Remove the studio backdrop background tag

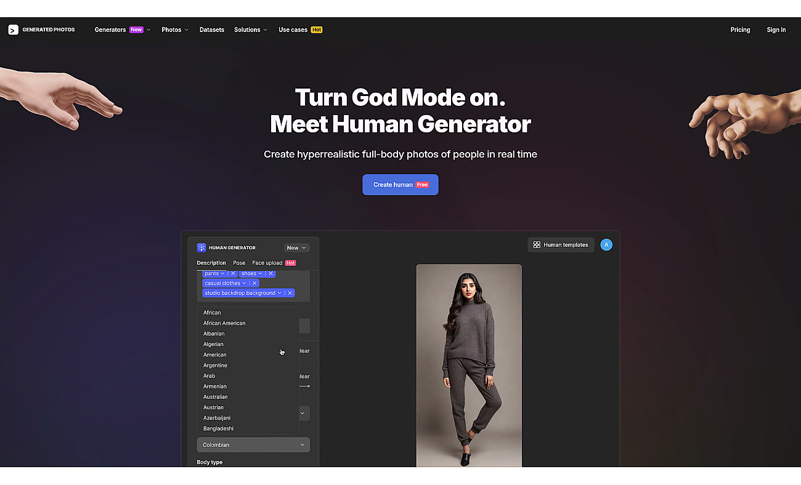pyautogui.click(x=290, y=293)
